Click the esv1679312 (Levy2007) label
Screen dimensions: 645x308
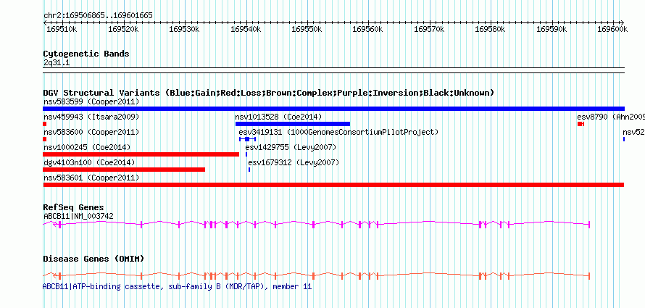pyautogui.click(x=294, y=162)
